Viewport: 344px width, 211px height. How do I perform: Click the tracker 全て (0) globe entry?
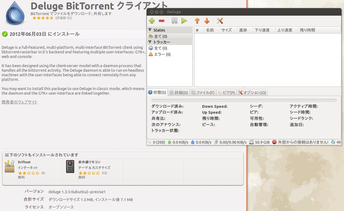point(170,48)
